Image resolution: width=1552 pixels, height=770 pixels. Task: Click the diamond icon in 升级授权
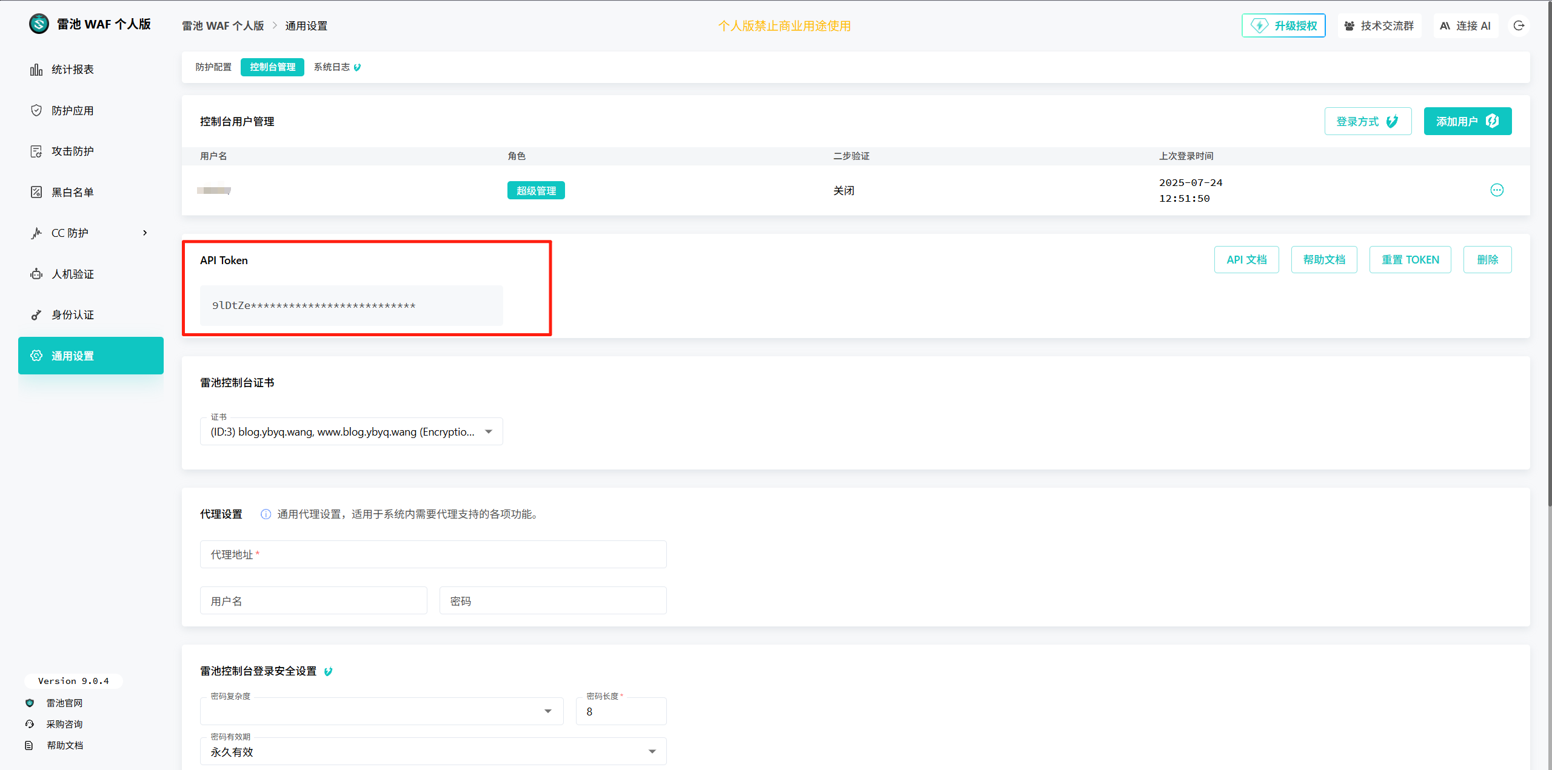pyautogui.click(x=1259, y=25)
